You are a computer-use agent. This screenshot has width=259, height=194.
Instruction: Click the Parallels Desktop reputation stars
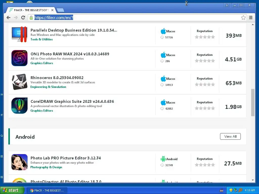205,37
